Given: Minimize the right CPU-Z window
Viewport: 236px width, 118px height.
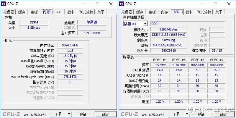Looking at the screenshot, I should click(202, 4).
